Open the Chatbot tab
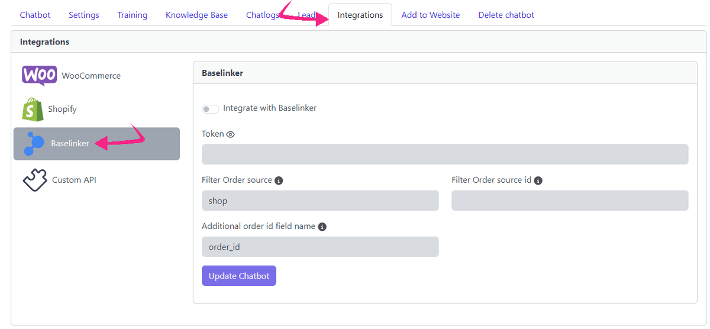710x329 pixels. coord(35,15)
